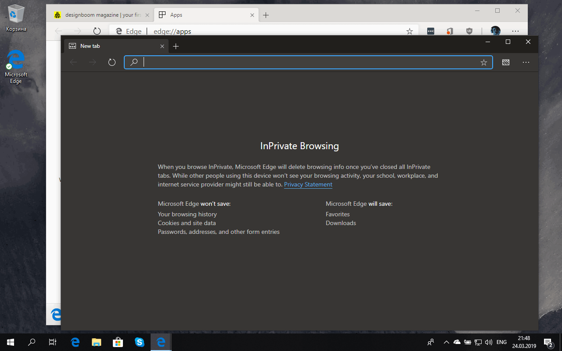Click the forward arrow in the light Edge window

click(78, 31)
